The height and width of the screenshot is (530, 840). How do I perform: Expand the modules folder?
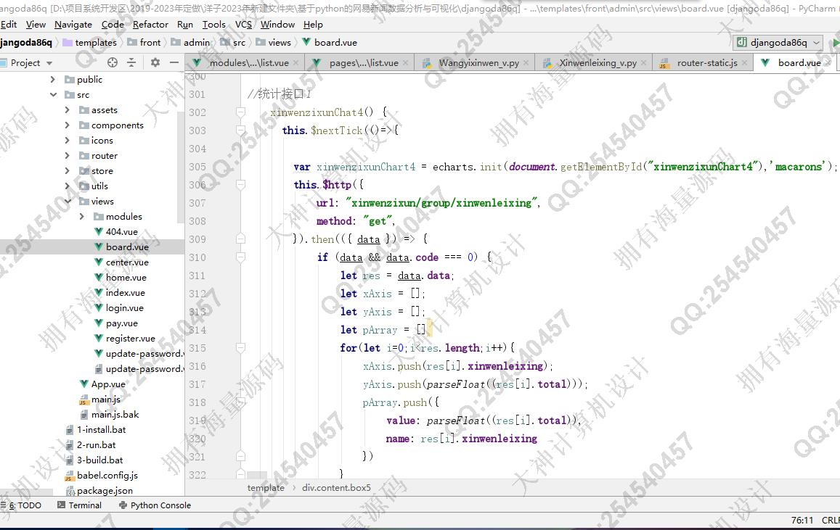click(81, 217)
